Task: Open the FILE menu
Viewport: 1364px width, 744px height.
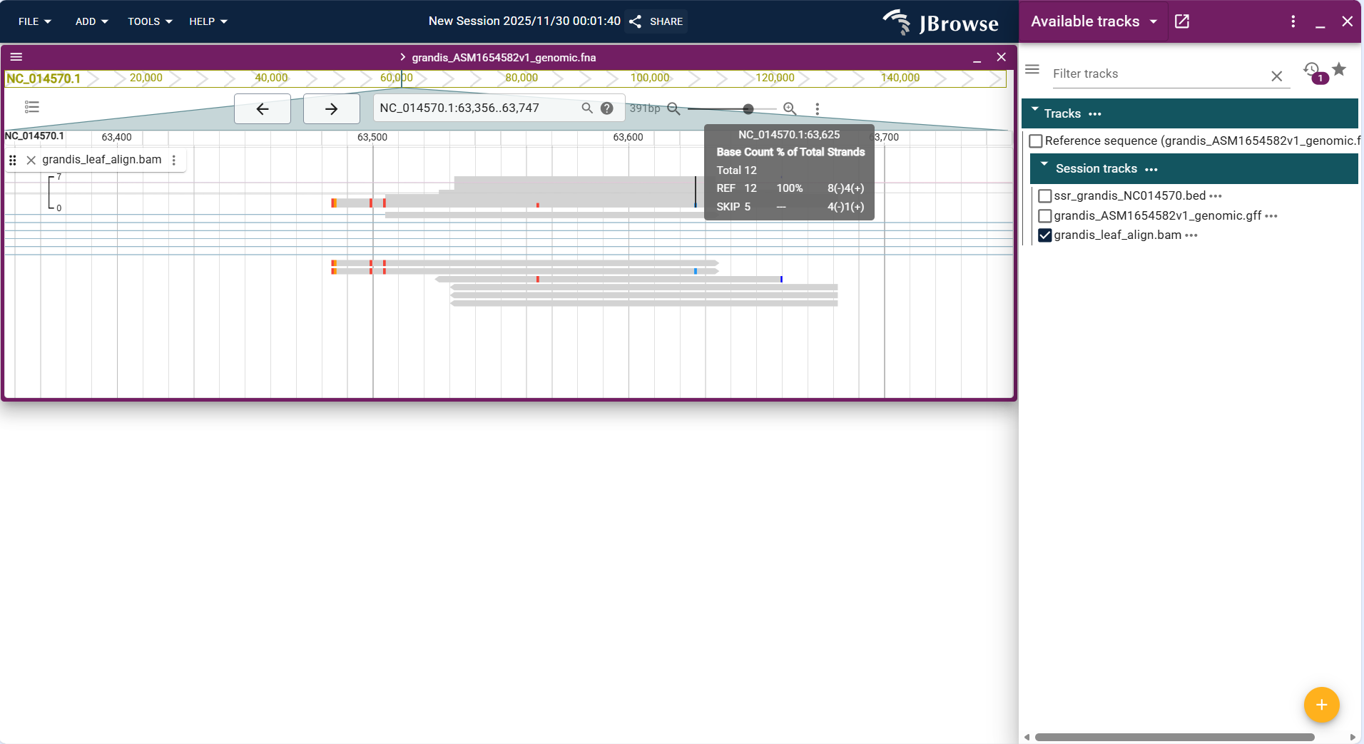Action: tap(34, 21)
